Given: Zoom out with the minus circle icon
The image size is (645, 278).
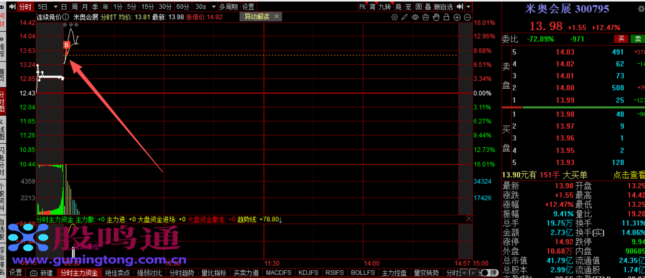Looking at the screenshot, I should coord(467,17).
